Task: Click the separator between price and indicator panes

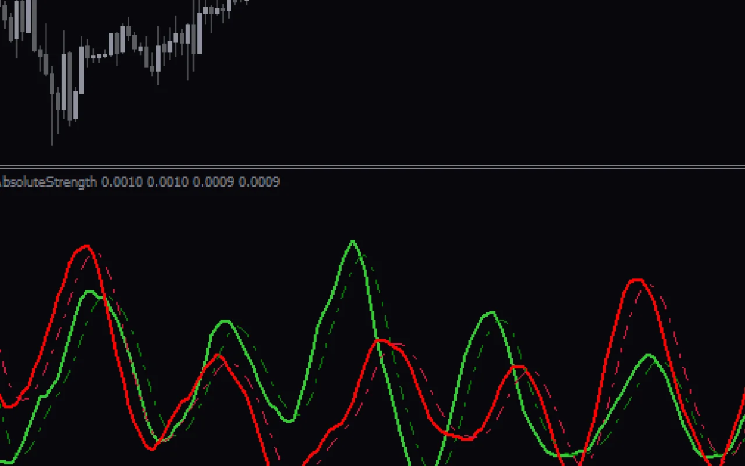Action: (x=372, y=167)
